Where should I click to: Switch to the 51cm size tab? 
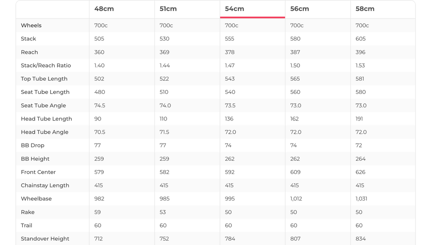click(168, 9)
